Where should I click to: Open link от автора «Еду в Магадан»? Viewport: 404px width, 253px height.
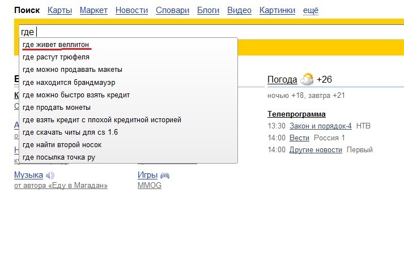[61, 185]
